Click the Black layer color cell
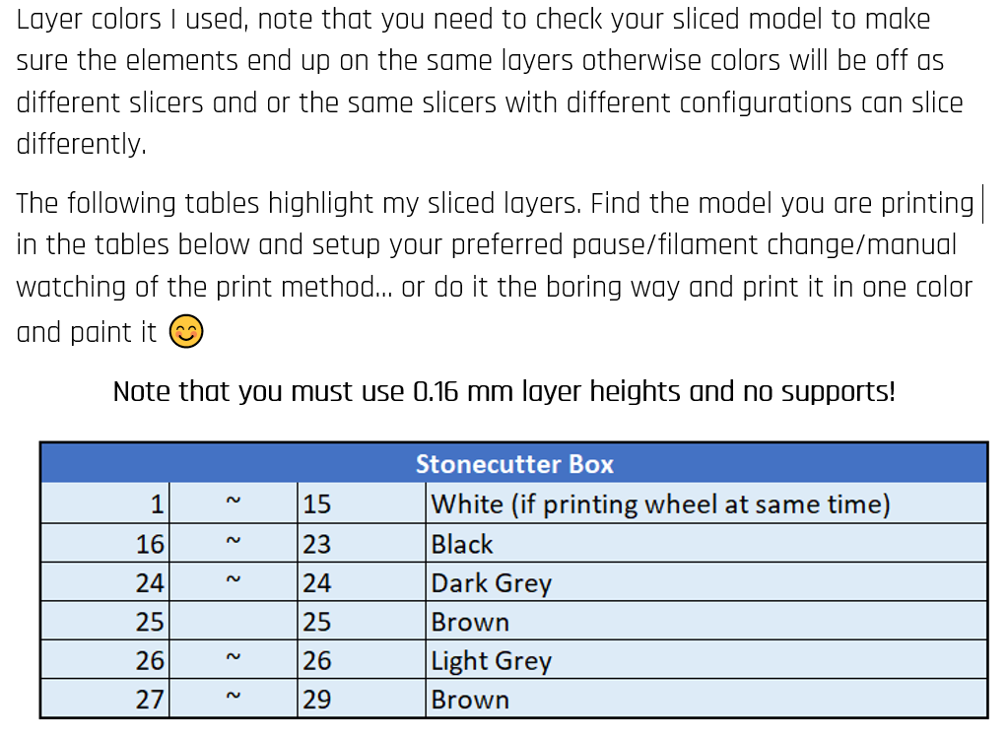The height and width of the screenshot is (738, 1007). 706,543
